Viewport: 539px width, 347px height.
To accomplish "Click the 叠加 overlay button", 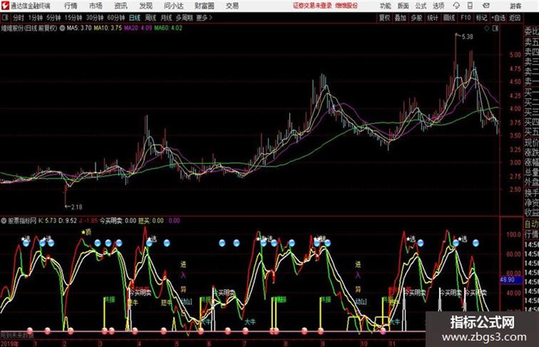I will coord(400,18).
